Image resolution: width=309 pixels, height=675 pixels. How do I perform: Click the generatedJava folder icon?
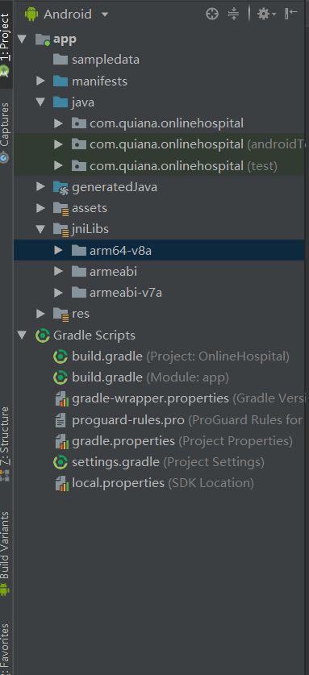[61, 187]
